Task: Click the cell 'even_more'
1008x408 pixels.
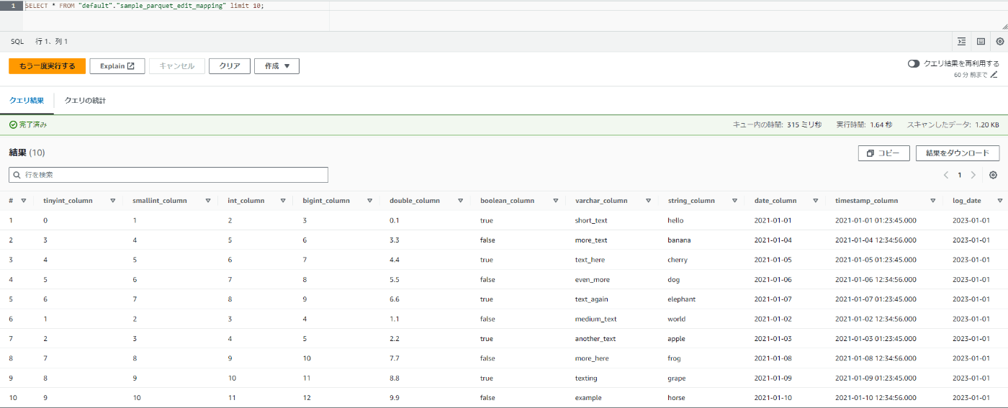Action: point(593,280)
